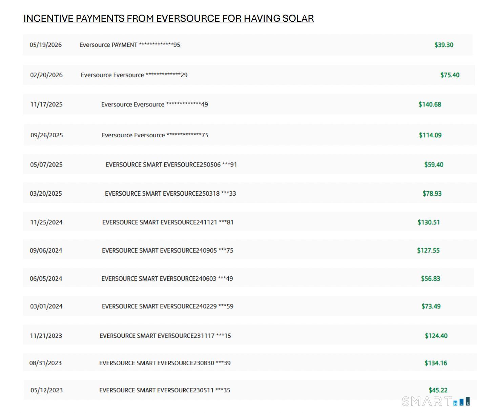The width and height of the screenshot is (477, 413).
Task: Click the 09/06/2024 date
Action: tap(46, 251)
